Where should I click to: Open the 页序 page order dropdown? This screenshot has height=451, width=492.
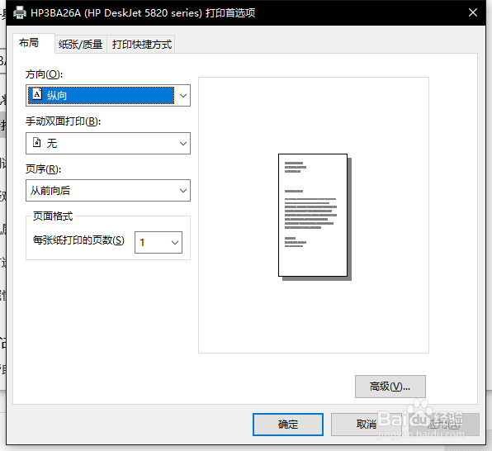pyautogui.click(x=108, y=190)
